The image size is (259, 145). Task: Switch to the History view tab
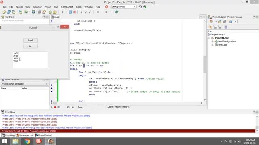point(125,107)
